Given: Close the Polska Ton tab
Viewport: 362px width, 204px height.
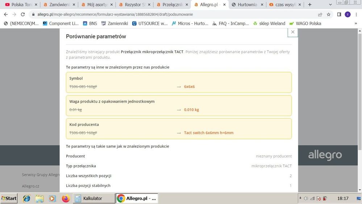Looking at the screenshot, I should [x=36, y=5].
